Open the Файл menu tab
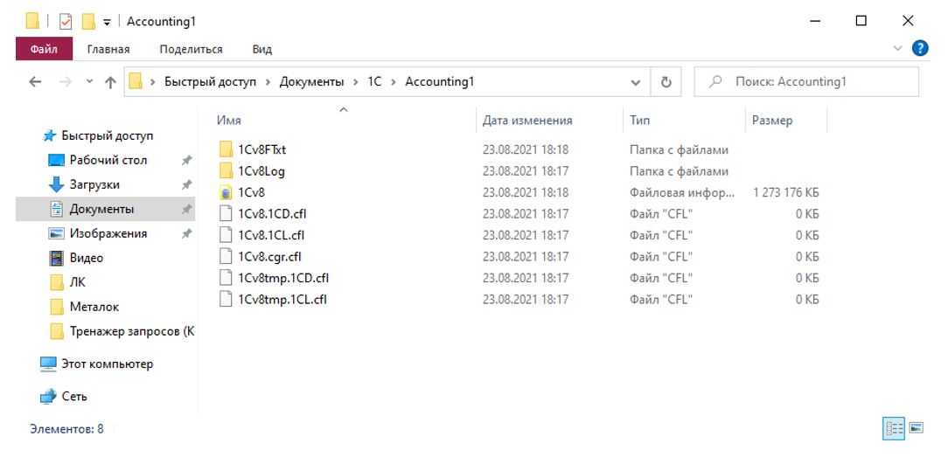 [x=39, y=49]
